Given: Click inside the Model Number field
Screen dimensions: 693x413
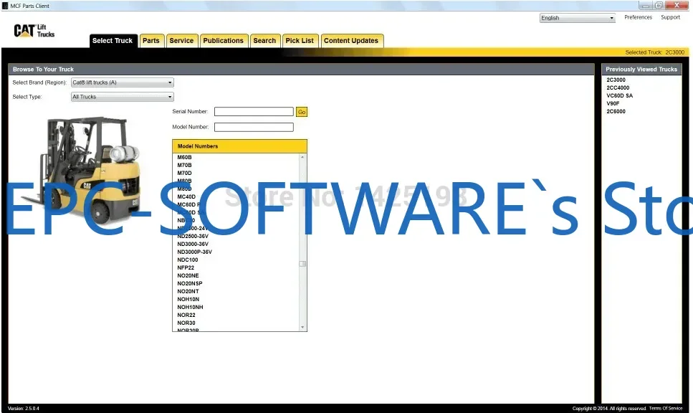Looking at the screenshot, I should tap(253, 127).
